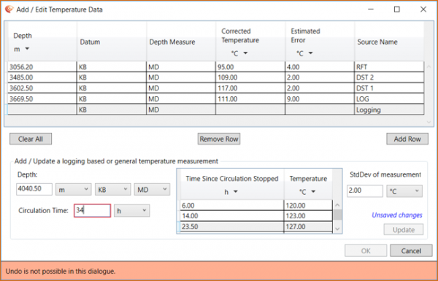The width and height of the screenshot is (438, 281).
Task: Select temperature cell 127.00
Action: 308,226
